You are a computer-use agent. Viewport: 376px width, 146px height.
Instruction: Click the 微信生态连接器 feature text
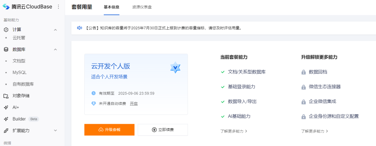(325, 87)
